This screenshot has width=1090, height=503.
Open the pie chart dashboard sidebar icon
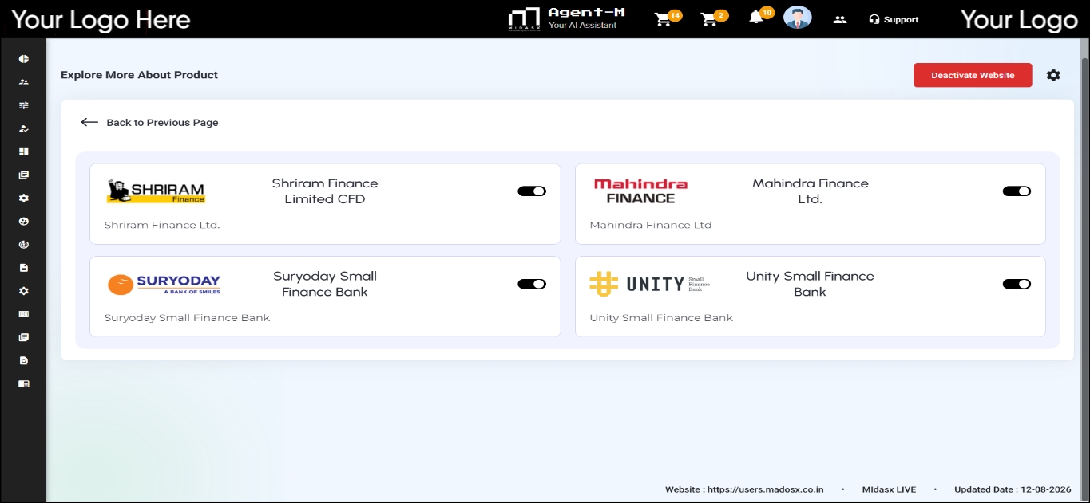click(x=24, y=59)
